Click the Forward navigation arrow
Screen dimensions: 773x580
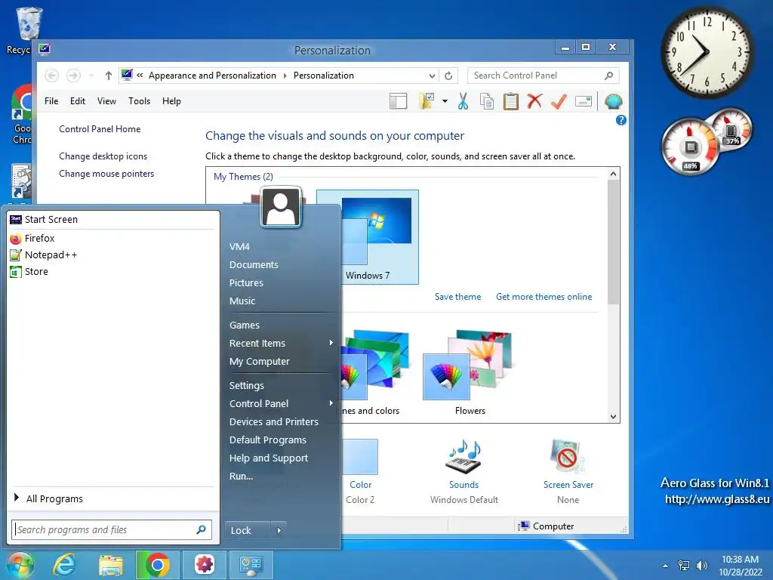tap(73, 76)
